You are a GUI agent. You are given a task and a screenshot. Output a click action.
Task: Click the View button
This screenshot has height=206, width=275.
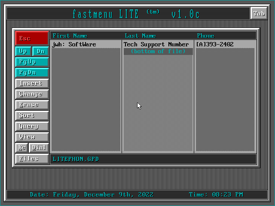32,137
